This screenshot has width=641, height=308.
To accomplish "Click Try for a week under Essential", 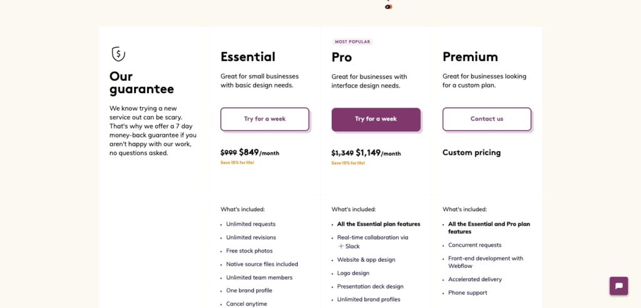I will pos(265,119).
